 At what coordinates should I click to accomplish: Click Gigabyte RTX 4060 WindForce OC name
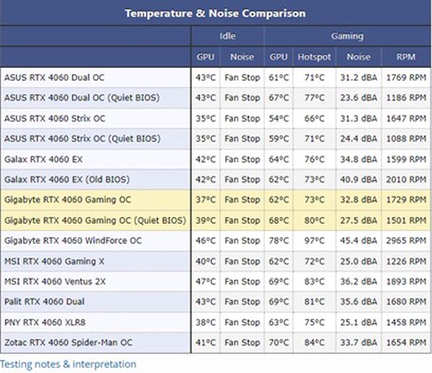[73, 240]
